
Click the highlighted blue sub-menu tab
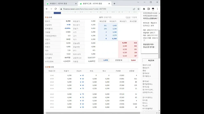(57, 13)
